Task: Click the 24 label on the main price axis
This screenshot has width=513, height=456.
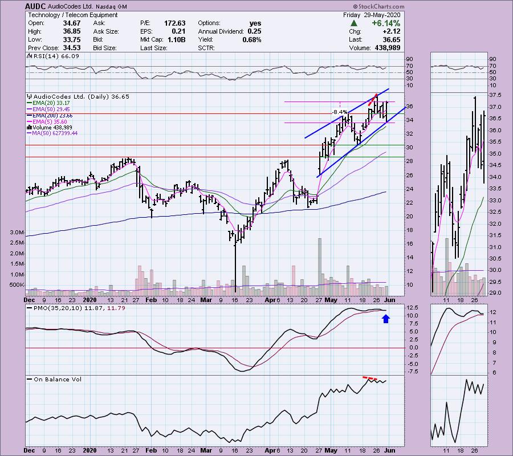Action: (x=410, y=189)
